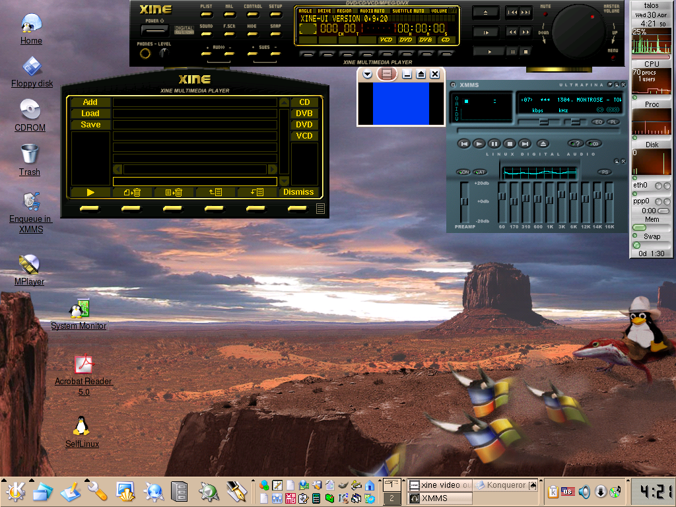
Task: Open xine video window dropdown arrow
Action: pos(367,74)
